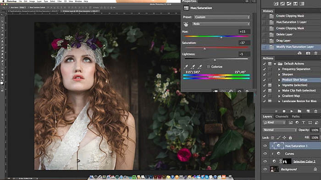This screenshot has height=180, width=321.
Task: Open the Preset dropdown showing Custom
Action: (x=222, y=17)
